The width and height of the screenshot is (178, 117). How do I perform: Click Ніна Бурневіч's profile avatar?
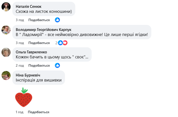6,75
